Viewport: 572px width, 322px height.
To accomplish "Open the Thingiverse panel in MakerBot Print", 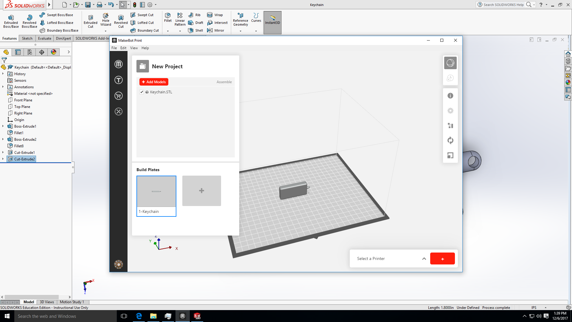I will 118,80.
